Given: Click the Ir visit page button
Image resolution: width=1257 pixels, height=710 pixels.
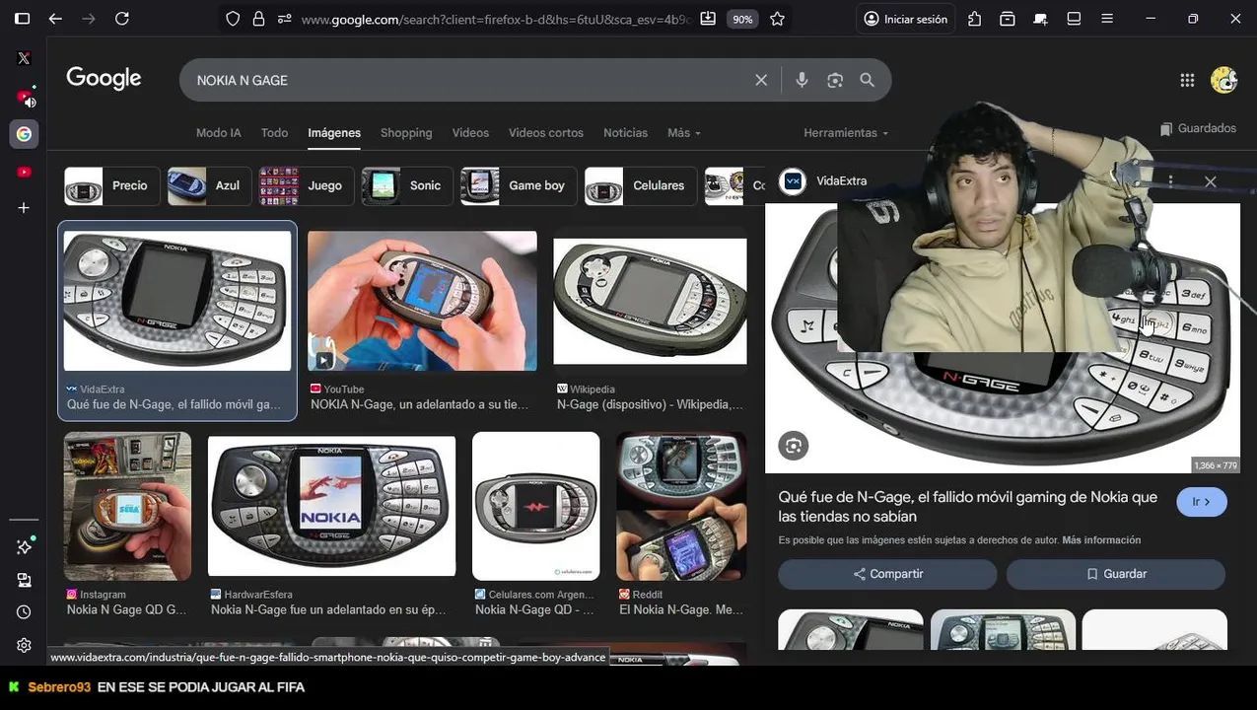Looking at the screenshot, I should 1202,502.
